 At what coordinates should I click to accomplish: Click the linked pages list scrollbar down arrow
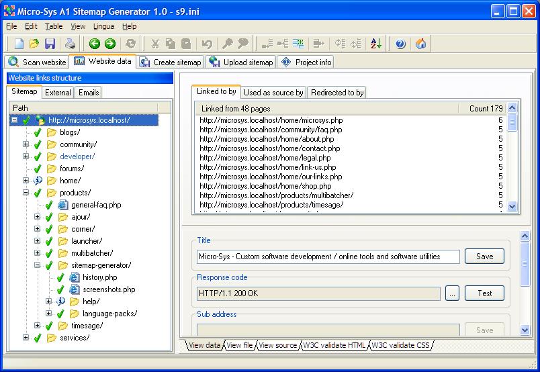coord(512,207)
